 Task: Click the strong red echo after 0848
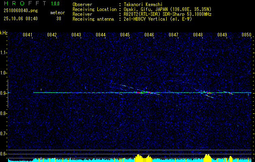point(207,92)
